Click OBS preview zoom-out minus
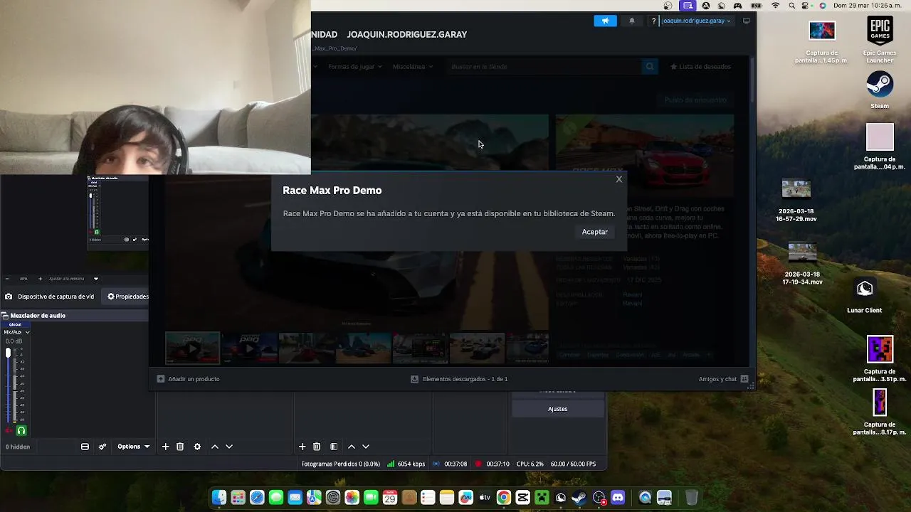This screenshot has width=911, height=512. [x=6, y=279]
